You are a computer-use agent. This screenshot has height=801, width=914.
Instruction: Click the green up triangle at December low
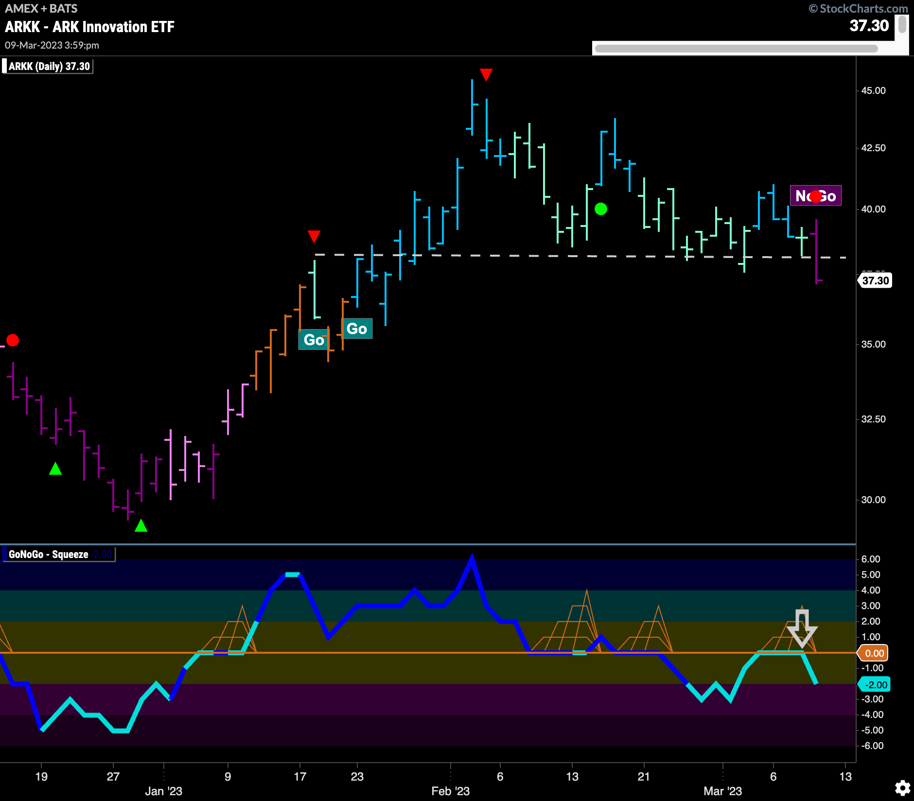point(141,525)
